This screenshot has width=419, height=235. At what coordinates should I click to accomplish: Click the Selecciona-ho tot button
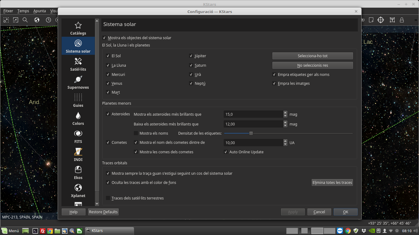(313, 56)
